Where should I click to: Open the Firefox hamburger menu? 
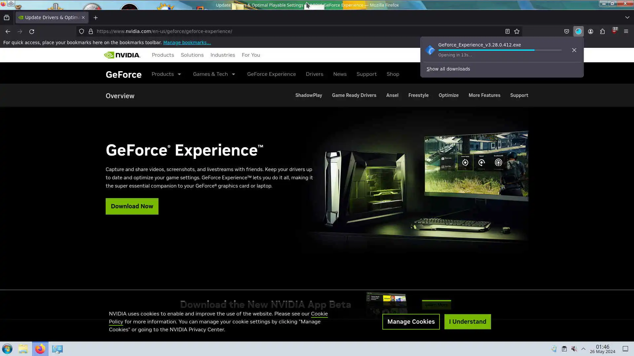626,31
